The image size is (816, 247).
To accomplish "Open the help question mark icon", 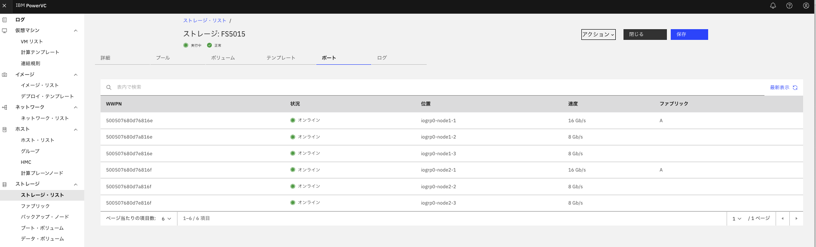I will click(x=789, y=6).
